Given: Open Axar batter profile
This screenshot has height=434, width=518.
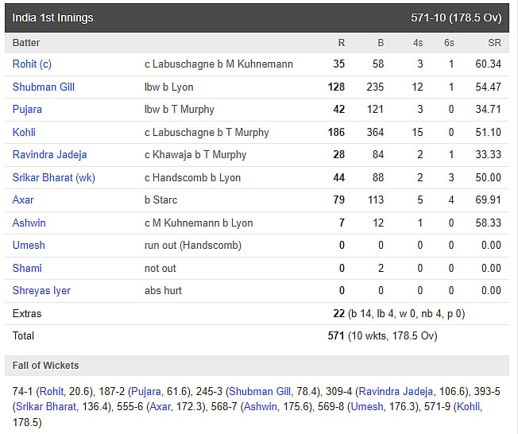Looking at the screenshot, I should click(24, 200).
